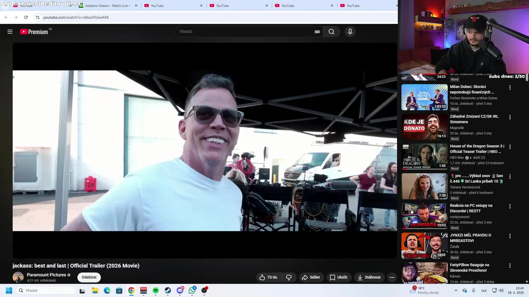Show hidden system tray icons
529x297 pixels.
456,290
